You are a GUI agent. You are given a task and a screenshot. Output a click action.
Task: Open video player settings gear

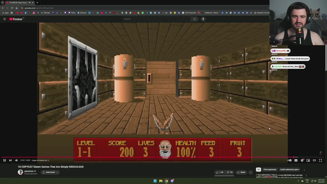(x=302, y=160)
